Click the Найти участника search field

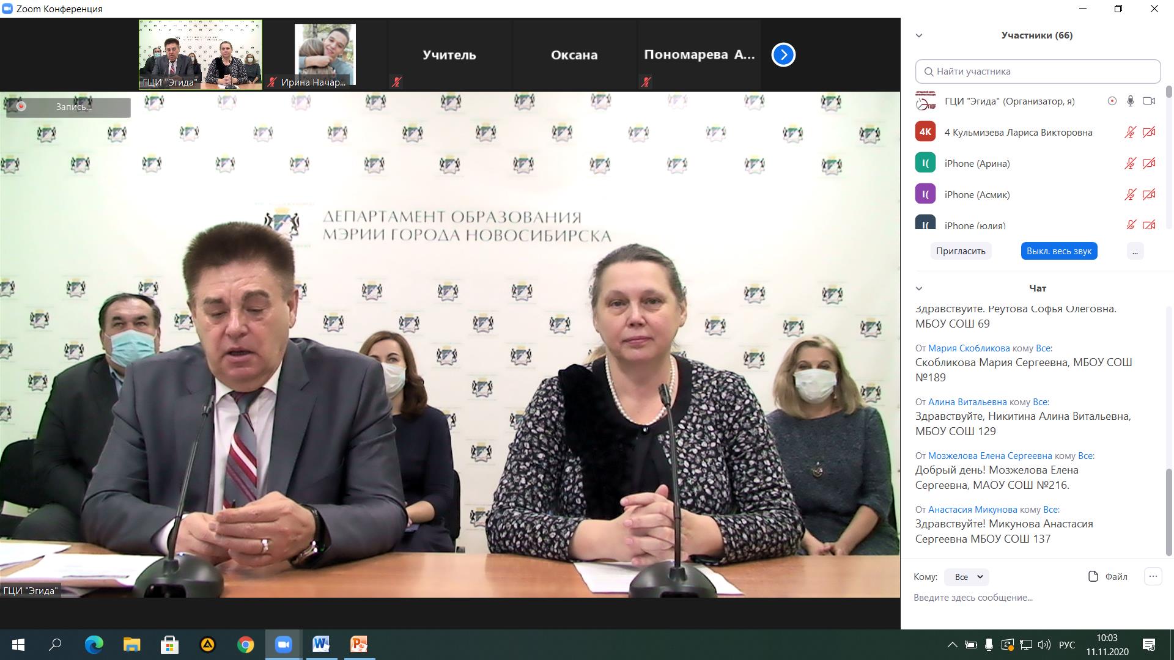tap(1038, 71)
